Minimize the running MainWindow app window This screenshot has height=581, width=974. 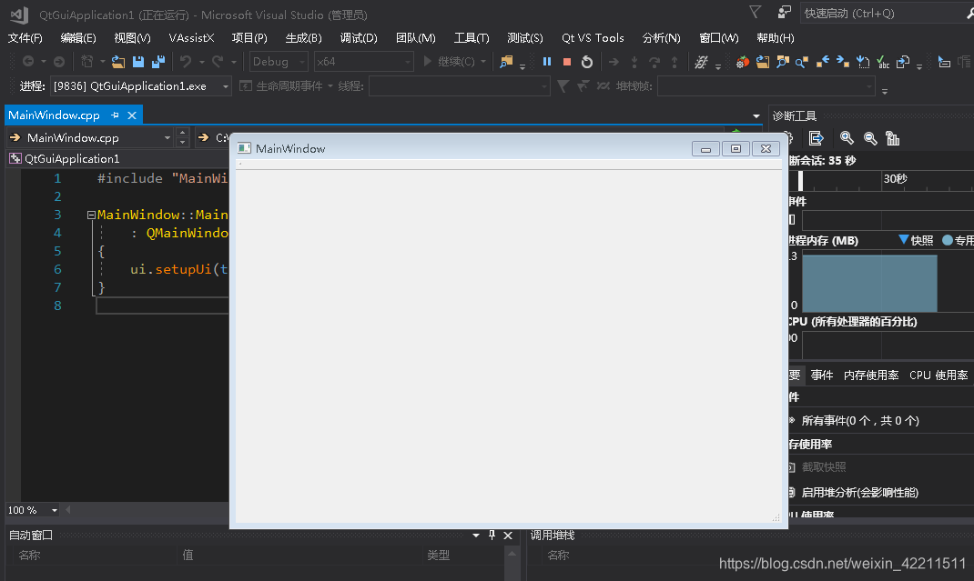pyautogui.click(x=705, y=149)
